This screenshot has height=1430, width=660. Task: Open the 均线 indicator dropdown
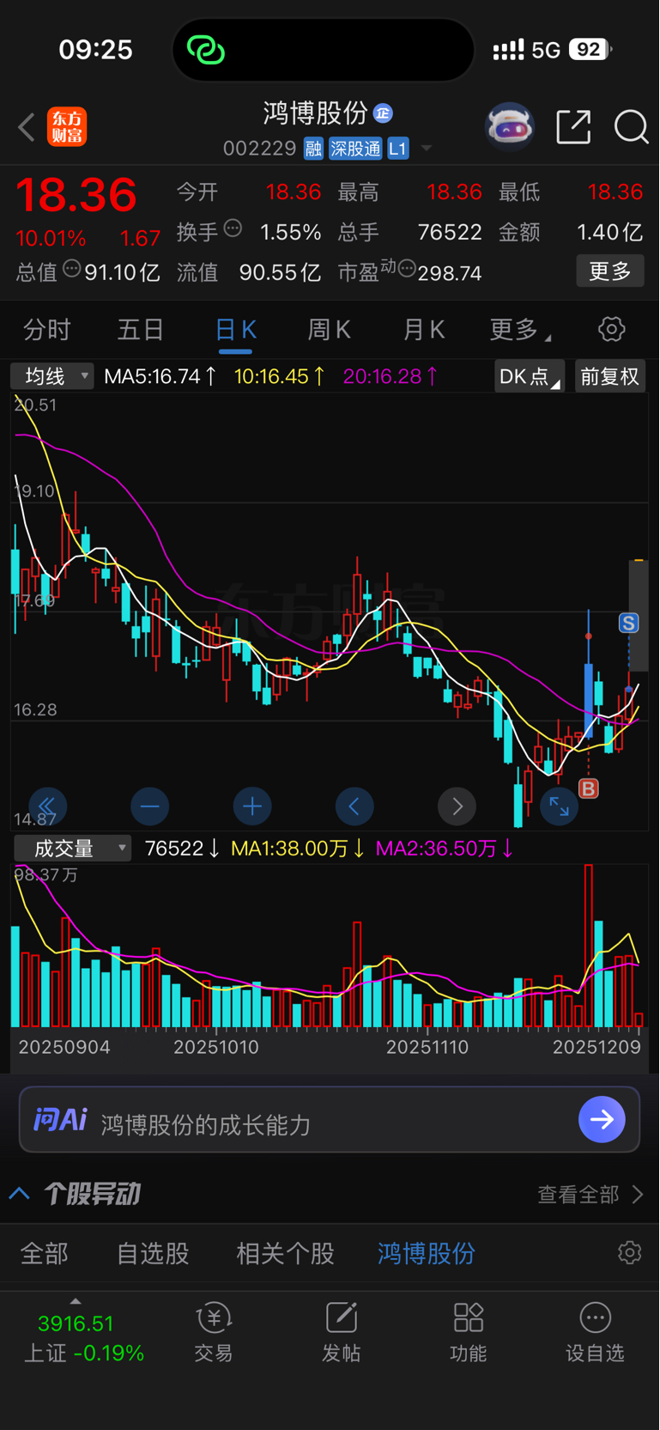[x=52, y=376]
